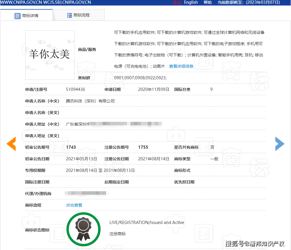
Task: Click the grid icon beside 商标流程
Action: pyautogui.click(x=69, y=15)
